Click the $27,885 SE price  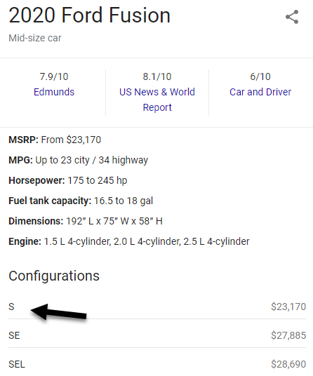click(x=288, y=335)
